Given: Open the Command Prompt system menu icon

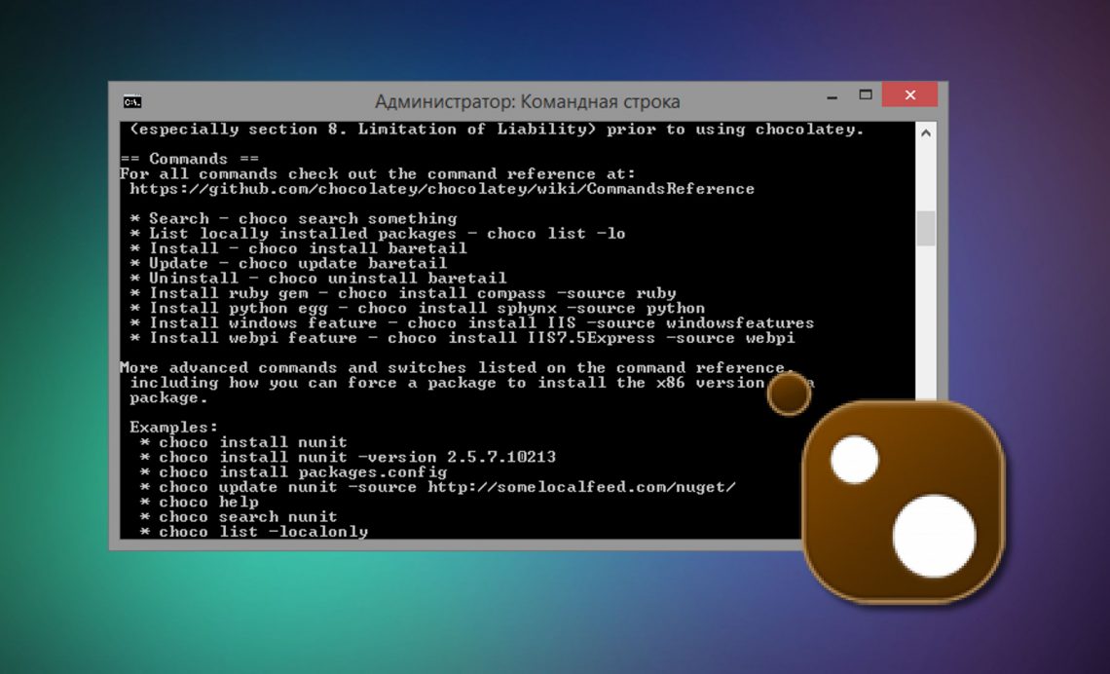Looking at the screenshot, I should pos(132,101).
